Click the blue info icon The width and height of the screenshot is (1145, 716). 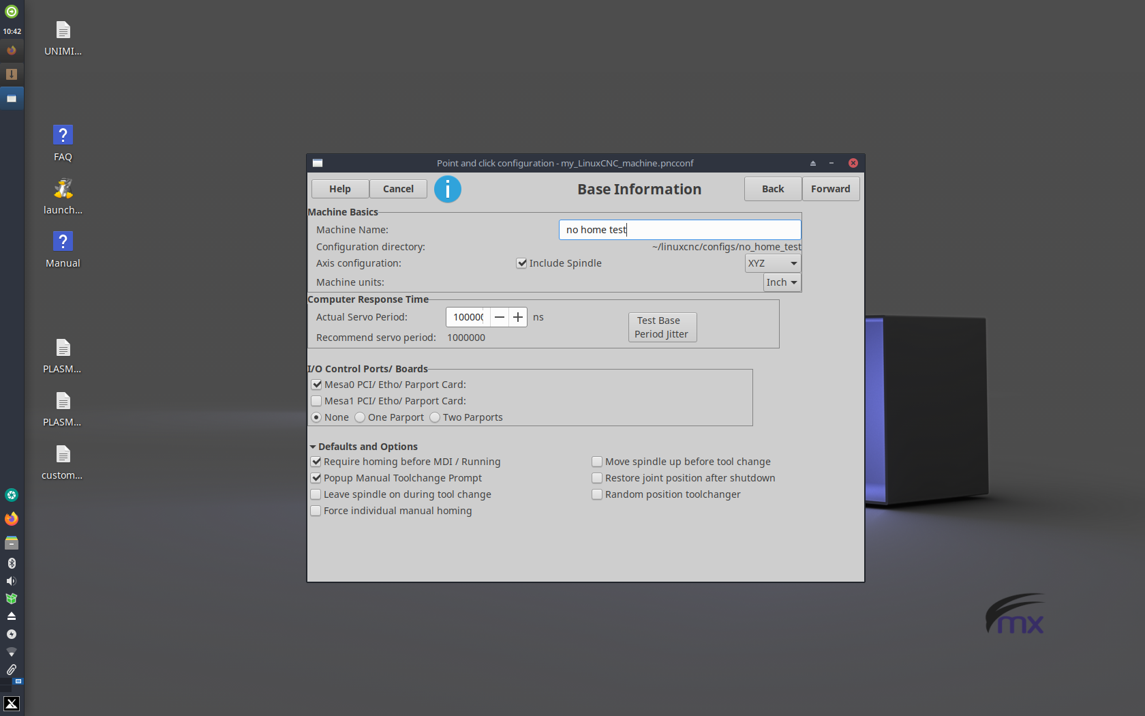tap(448, 189)
